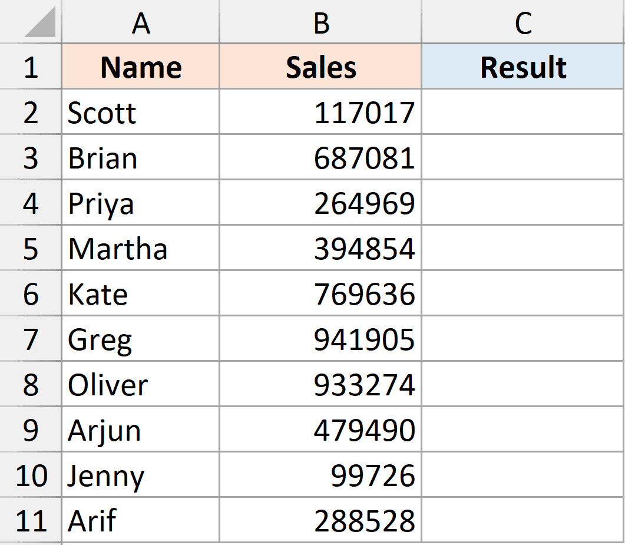625x545 pixels.
Task: Click the Sales header cell
Action: click(321, 67)
